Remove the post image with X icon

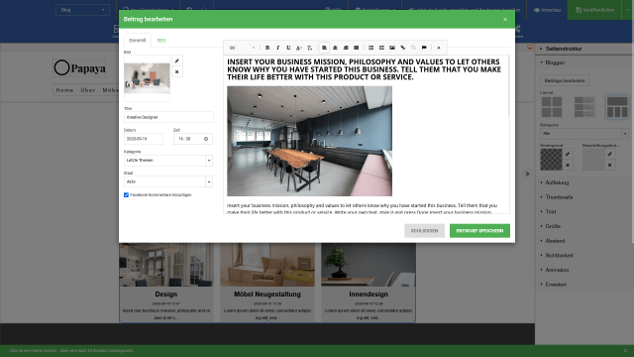tap(176, 71)
